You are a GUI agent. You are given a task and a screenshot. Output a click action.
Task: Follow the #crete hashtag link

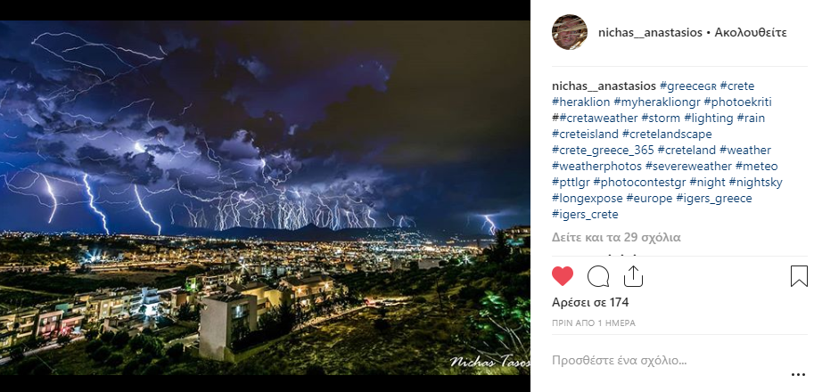(737, 86)
